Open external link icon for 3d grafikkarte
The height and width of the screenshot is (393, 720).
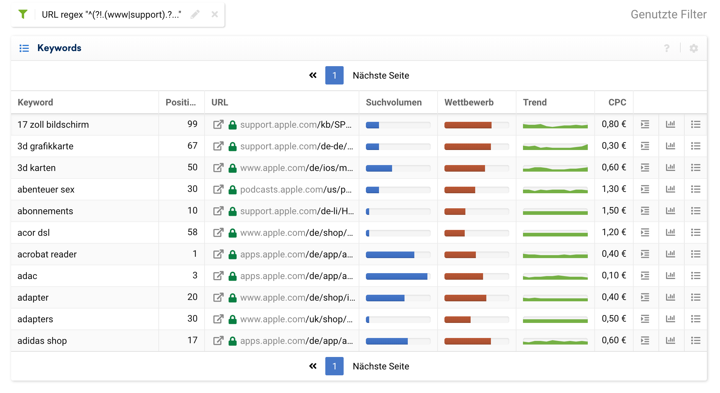click(x=218, y=146)
